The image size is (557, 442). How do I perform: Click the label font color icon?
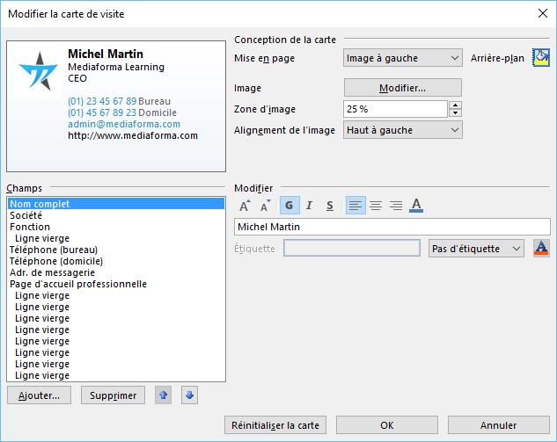[541, 249]
